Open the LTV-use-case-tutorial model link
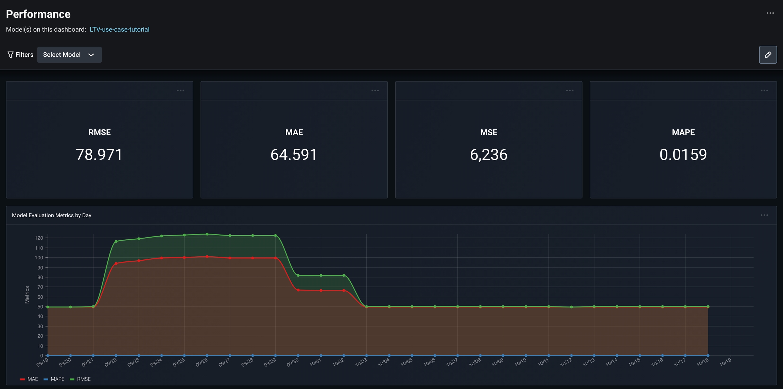The width and height of the screenshot is (783, 389). (x=119, y=30)
